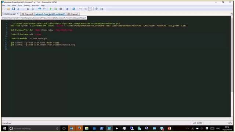Open the Action Center notifications icon
Image resolution: width=235 pixels, height=132 pixels.
[207, 128]
